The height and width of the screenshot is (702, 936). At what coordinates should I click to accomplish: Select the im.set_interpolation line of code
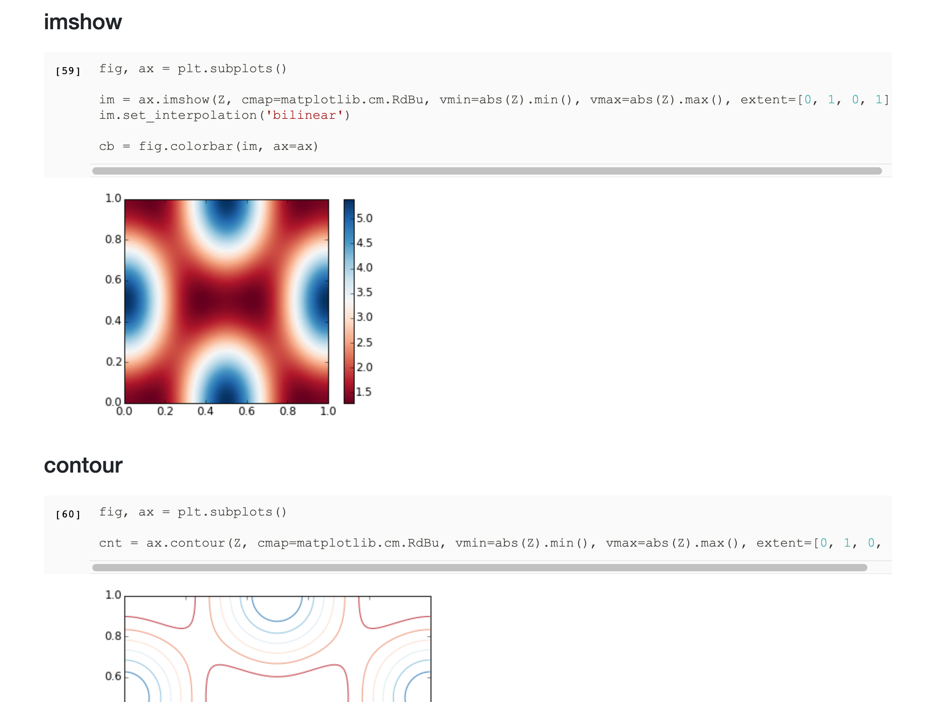(224, 116)
